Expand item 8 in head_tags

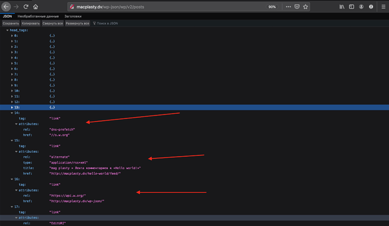(12, 79)
